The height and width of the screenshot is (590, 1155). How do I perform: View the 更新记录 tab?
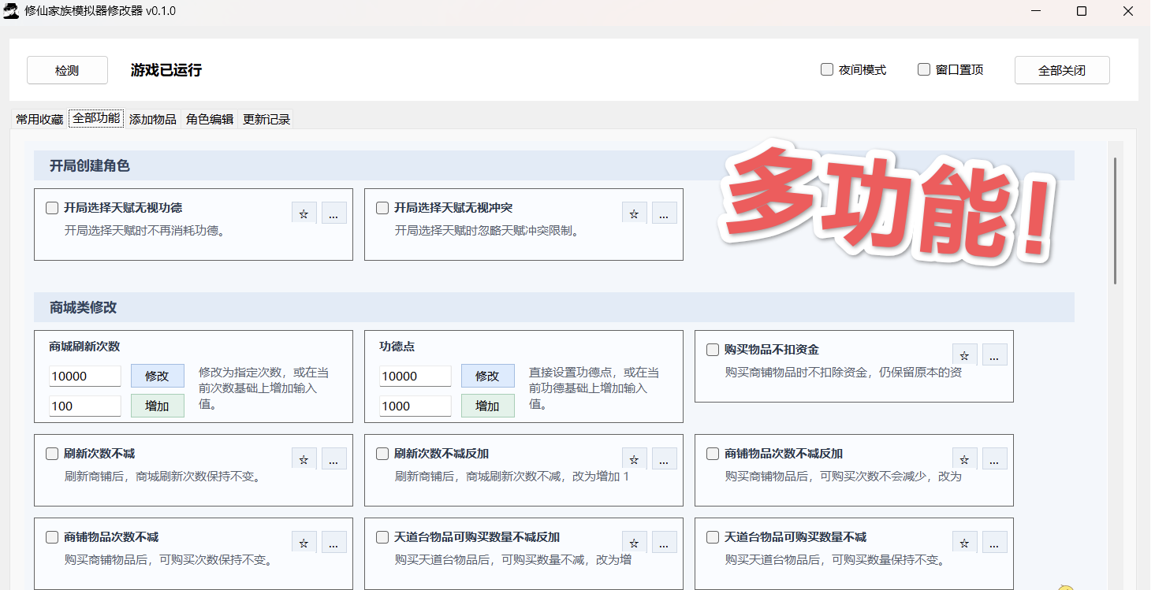coord(266,120)
